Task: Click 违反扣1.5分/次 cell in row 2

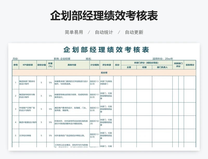Action: (95, 96)
